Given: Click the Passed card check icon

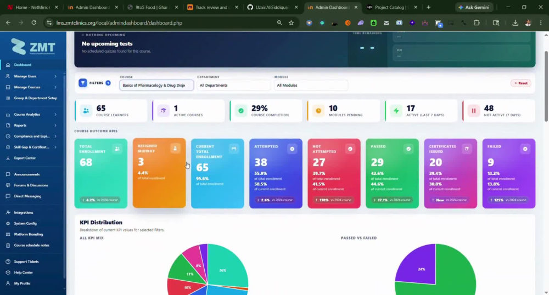Looking at the screenshot, I should (408, 149).
